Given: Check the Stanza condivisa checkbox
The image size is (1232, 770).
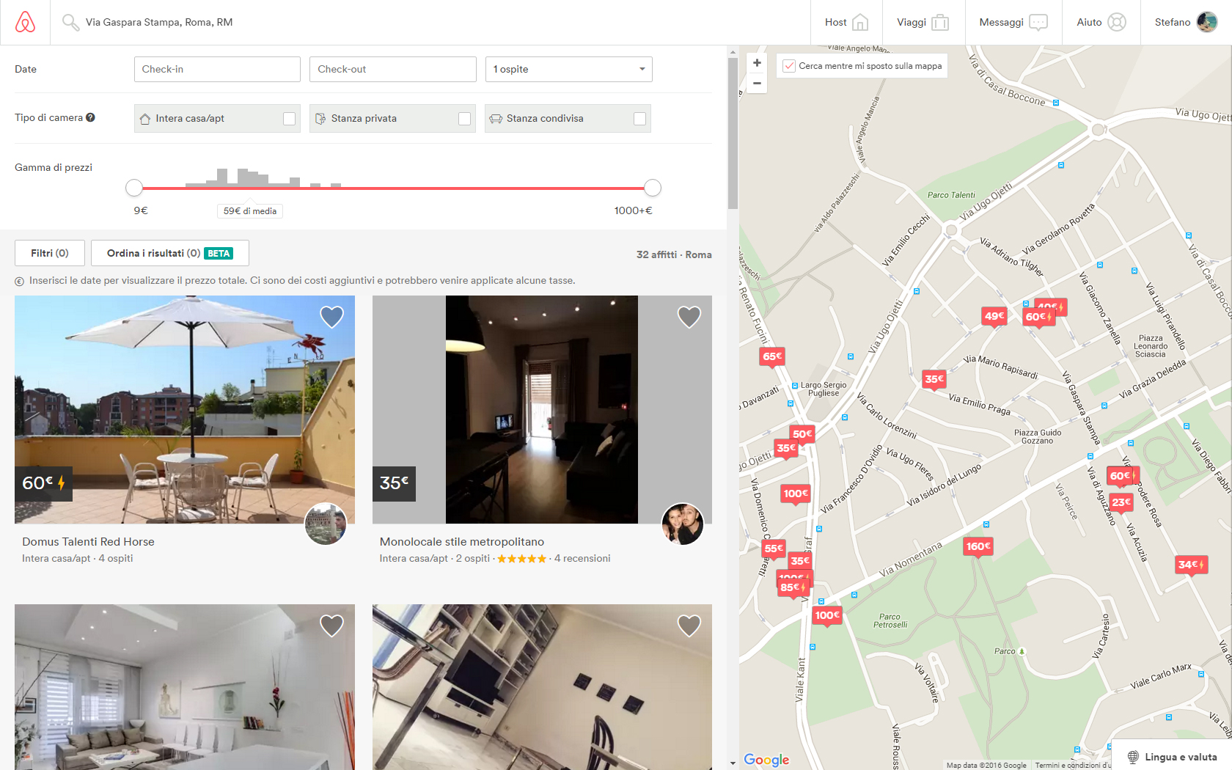Looking at the screenshot, I should tap(640, 119).
